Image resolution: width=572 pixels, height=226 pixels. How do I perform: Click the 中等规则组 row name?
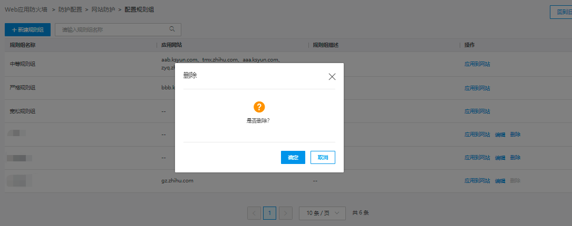click(x=23, y=64)
